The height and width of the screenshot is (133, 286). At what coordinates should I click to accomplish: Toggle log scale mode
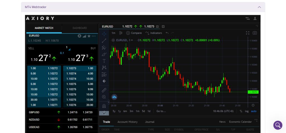(x=247, y=111)
